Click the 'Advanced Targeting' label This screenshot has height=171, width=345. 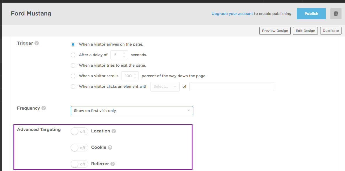coord(39,129)
